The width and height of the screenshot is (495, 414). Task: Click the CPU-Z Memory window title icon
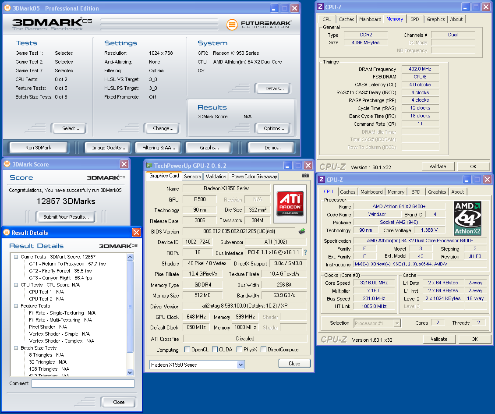point(320,7)
